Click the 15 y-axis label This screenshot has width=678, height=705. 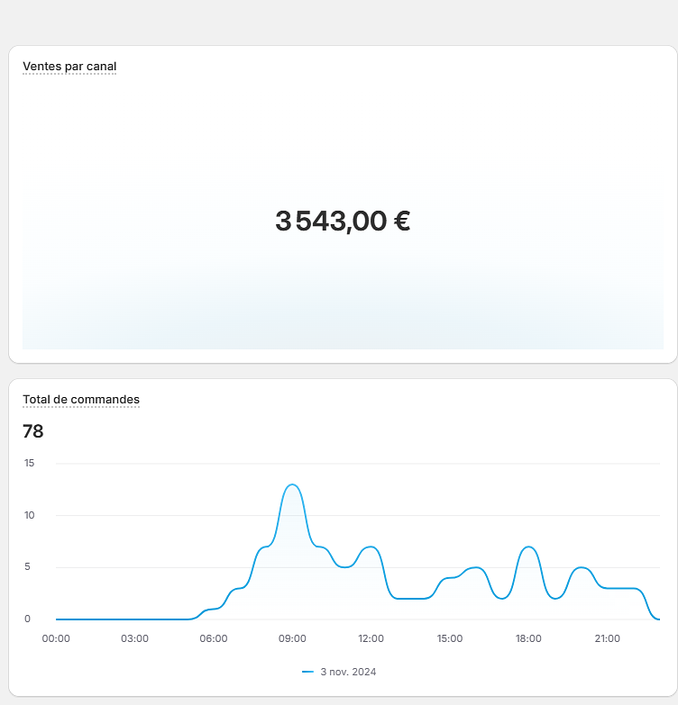point(29,464)
